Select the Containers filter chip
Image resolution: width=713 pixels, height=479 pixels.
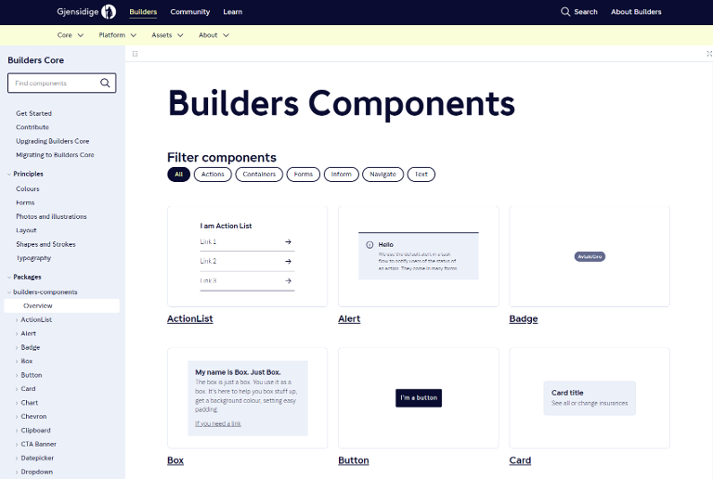point(259,175)
